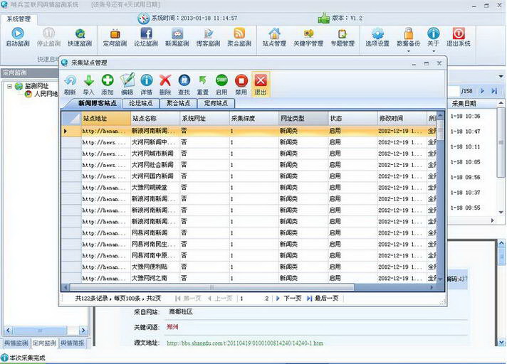This screenshot has width=507, height=364.
Task: Open 关键字管理 keyword management
Action: (x=308, y=37)
